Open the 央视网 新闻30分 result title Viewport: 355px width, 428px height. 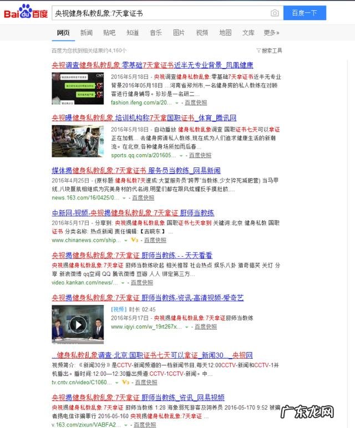click(x=152, y=355)
